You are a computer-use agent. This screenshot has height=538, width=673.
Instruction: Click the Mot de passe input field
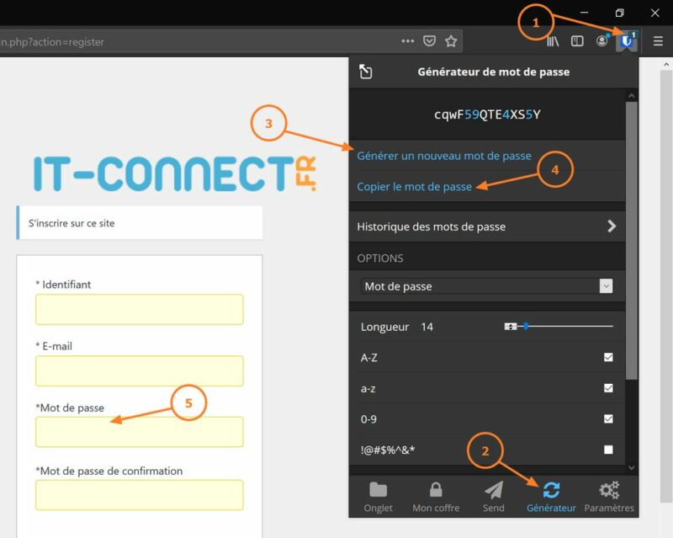click(140, 432)
